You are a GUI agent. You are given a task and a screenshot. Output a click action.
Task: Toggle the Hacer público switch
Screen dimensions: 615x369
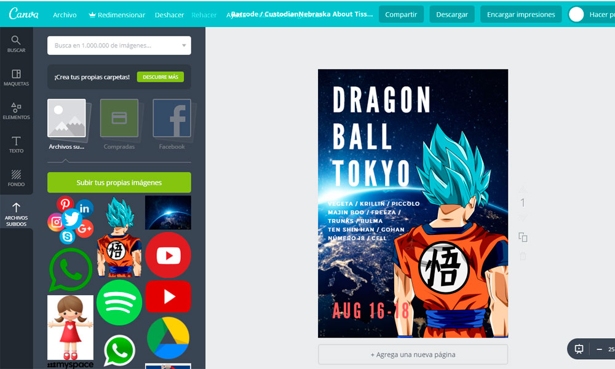(x=577, y=15)
